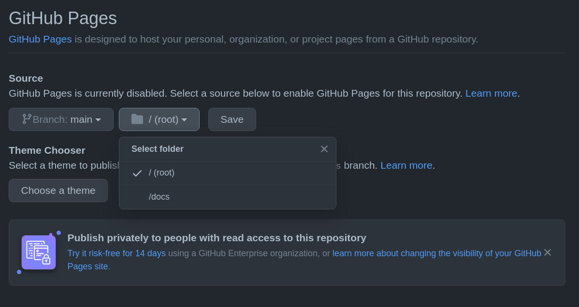
Task: Open the Branch: main dropdown
Action: coord(61,119)
